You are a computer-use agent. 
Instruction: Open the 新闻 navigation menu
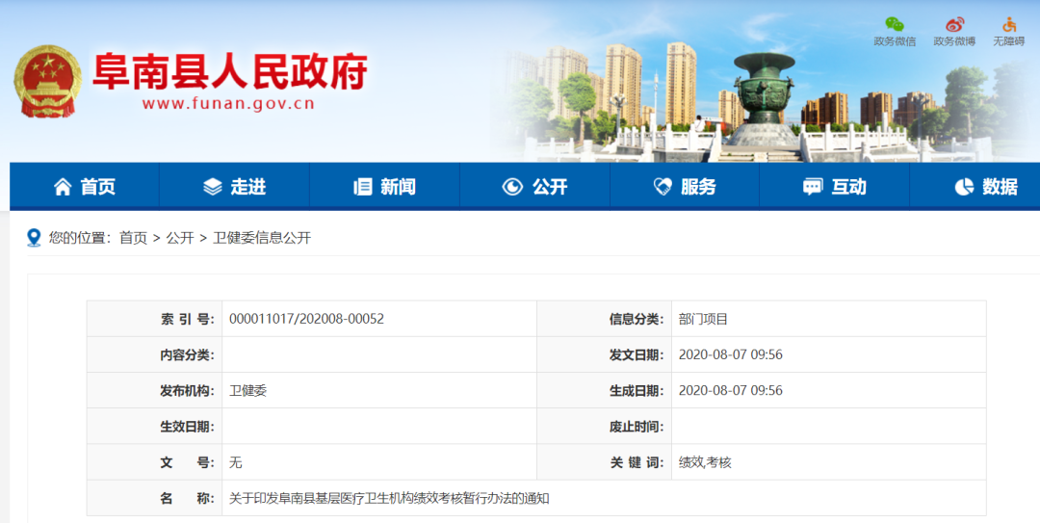tap(397, 187)
